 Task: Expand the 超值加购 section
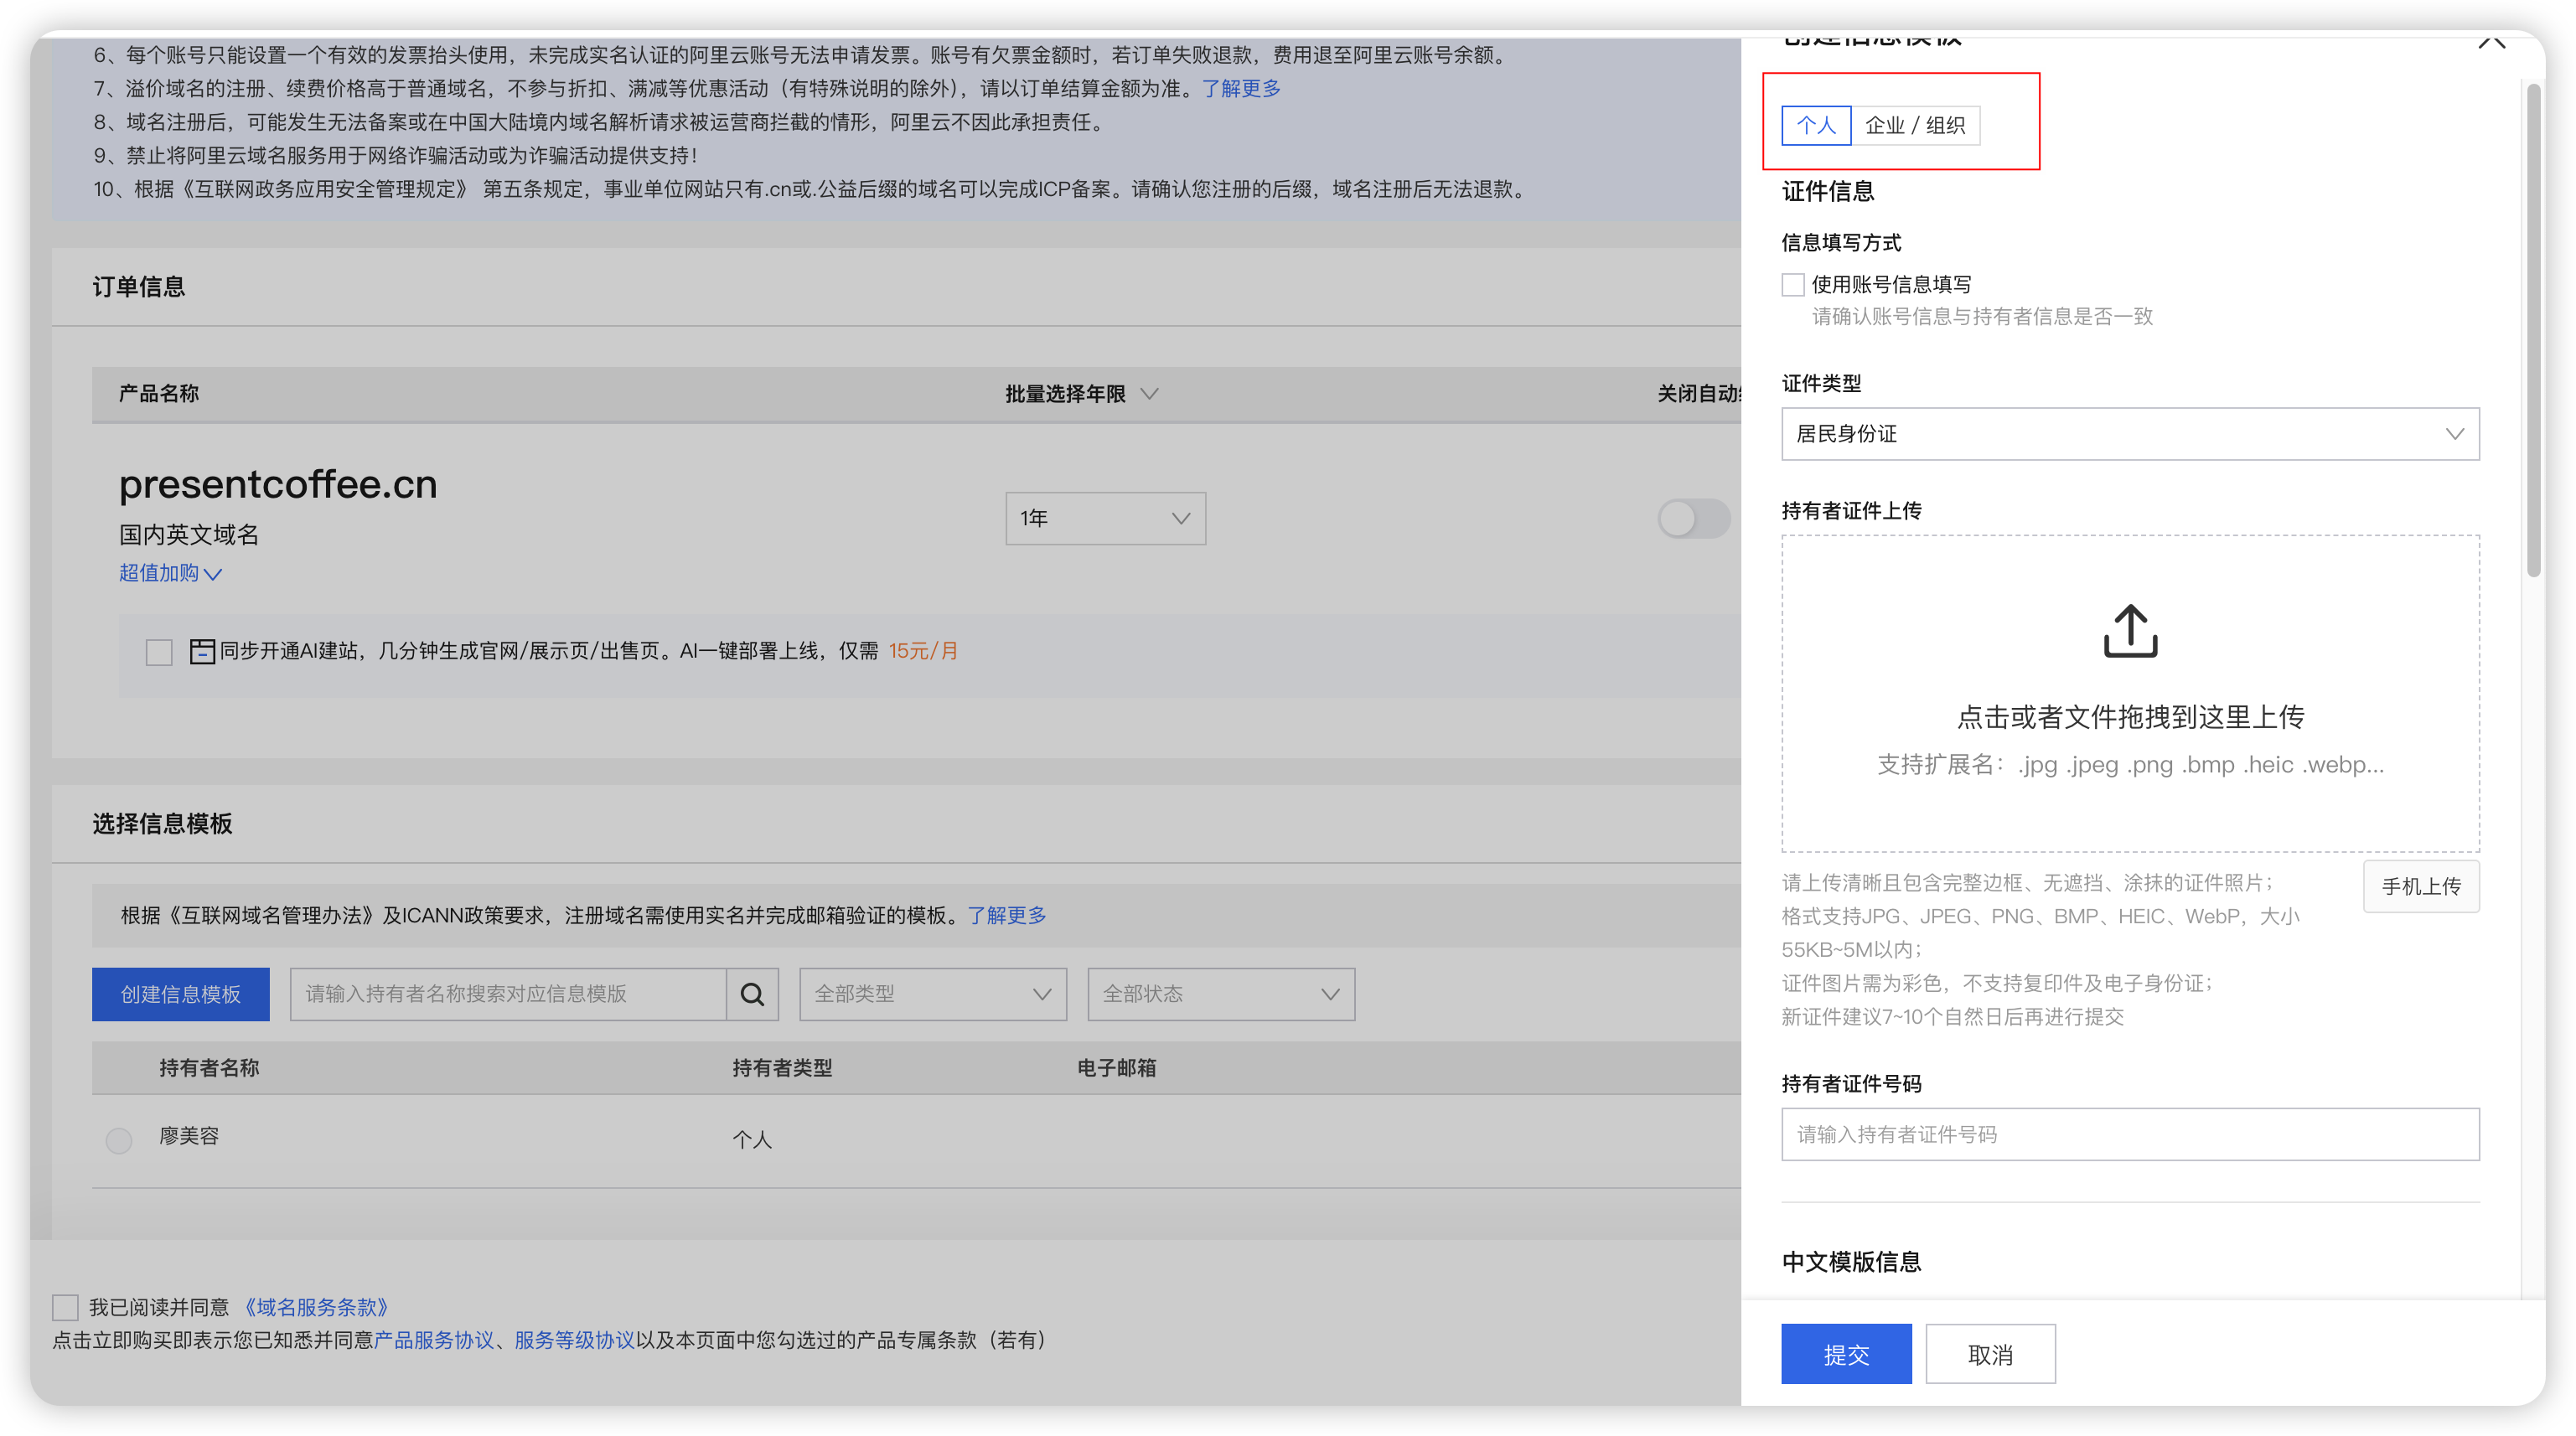coord(170,573)
